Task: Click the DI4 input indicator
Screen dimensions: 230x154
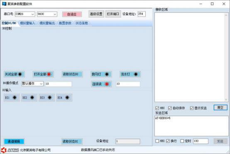Action: tap(64, 97)
